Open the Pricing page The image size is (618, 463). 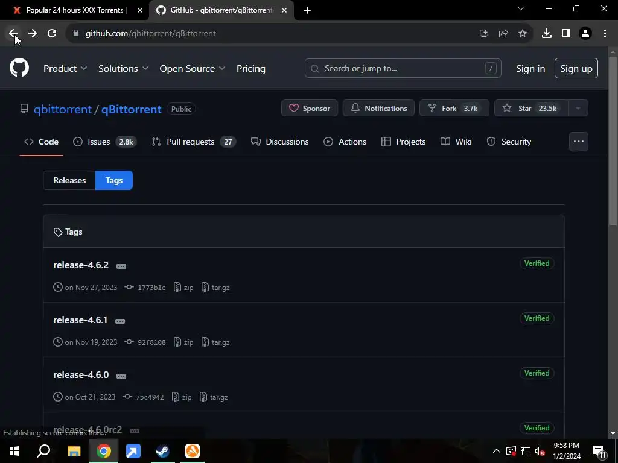250,68
